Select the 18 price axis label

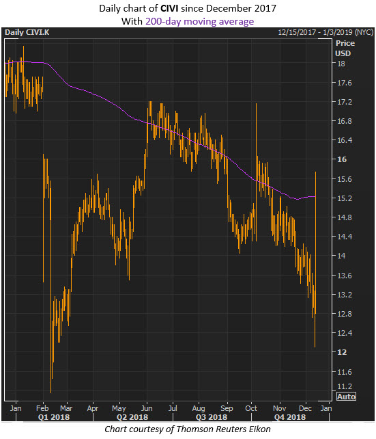point(341,64)
